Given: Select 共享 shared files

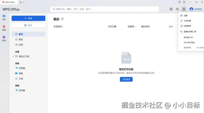Looking at the screenshot, I should point(19,45).
